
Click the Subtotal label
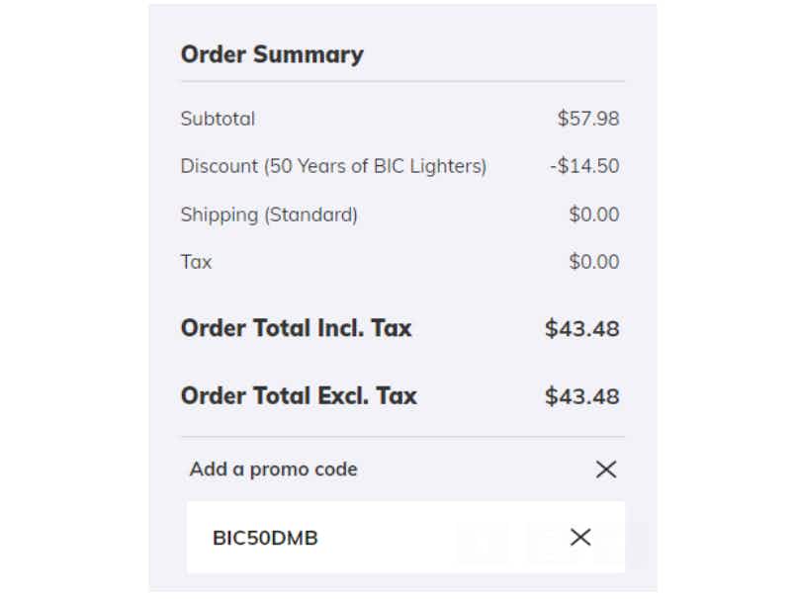click(x=218, y=119)
